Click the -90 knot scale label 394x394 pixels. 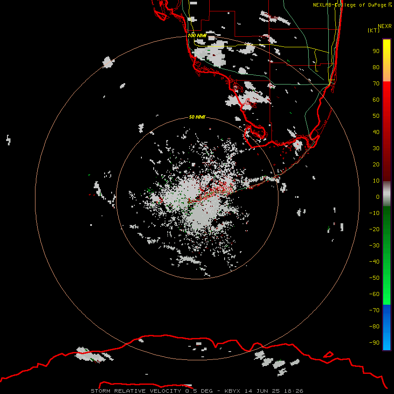[374, 343]
